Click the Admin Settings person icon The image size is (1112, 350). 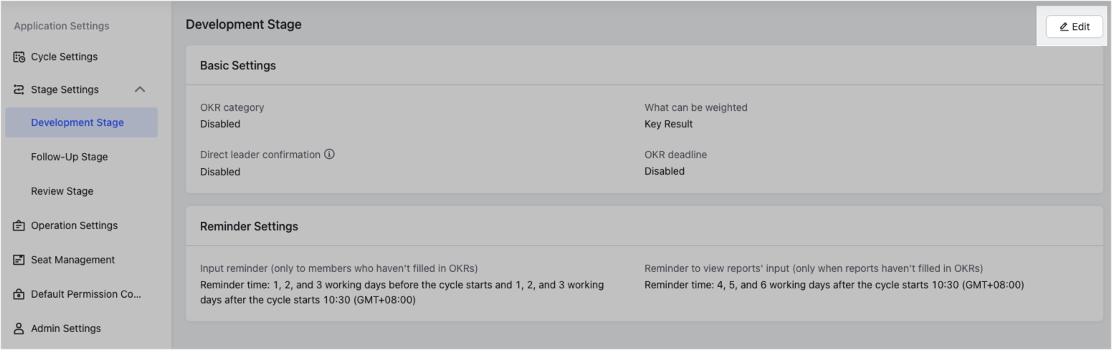pos(19,329)
